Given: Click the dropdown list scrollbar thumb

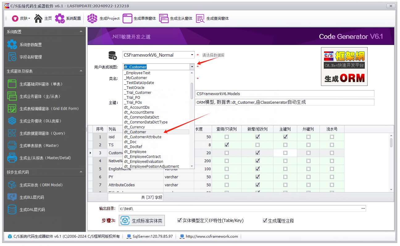Looking at the screenshot, I should [192, 91].
